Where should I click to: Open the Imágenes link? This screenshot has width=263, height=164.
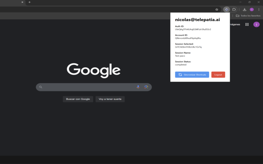click(x=235, y=25)
